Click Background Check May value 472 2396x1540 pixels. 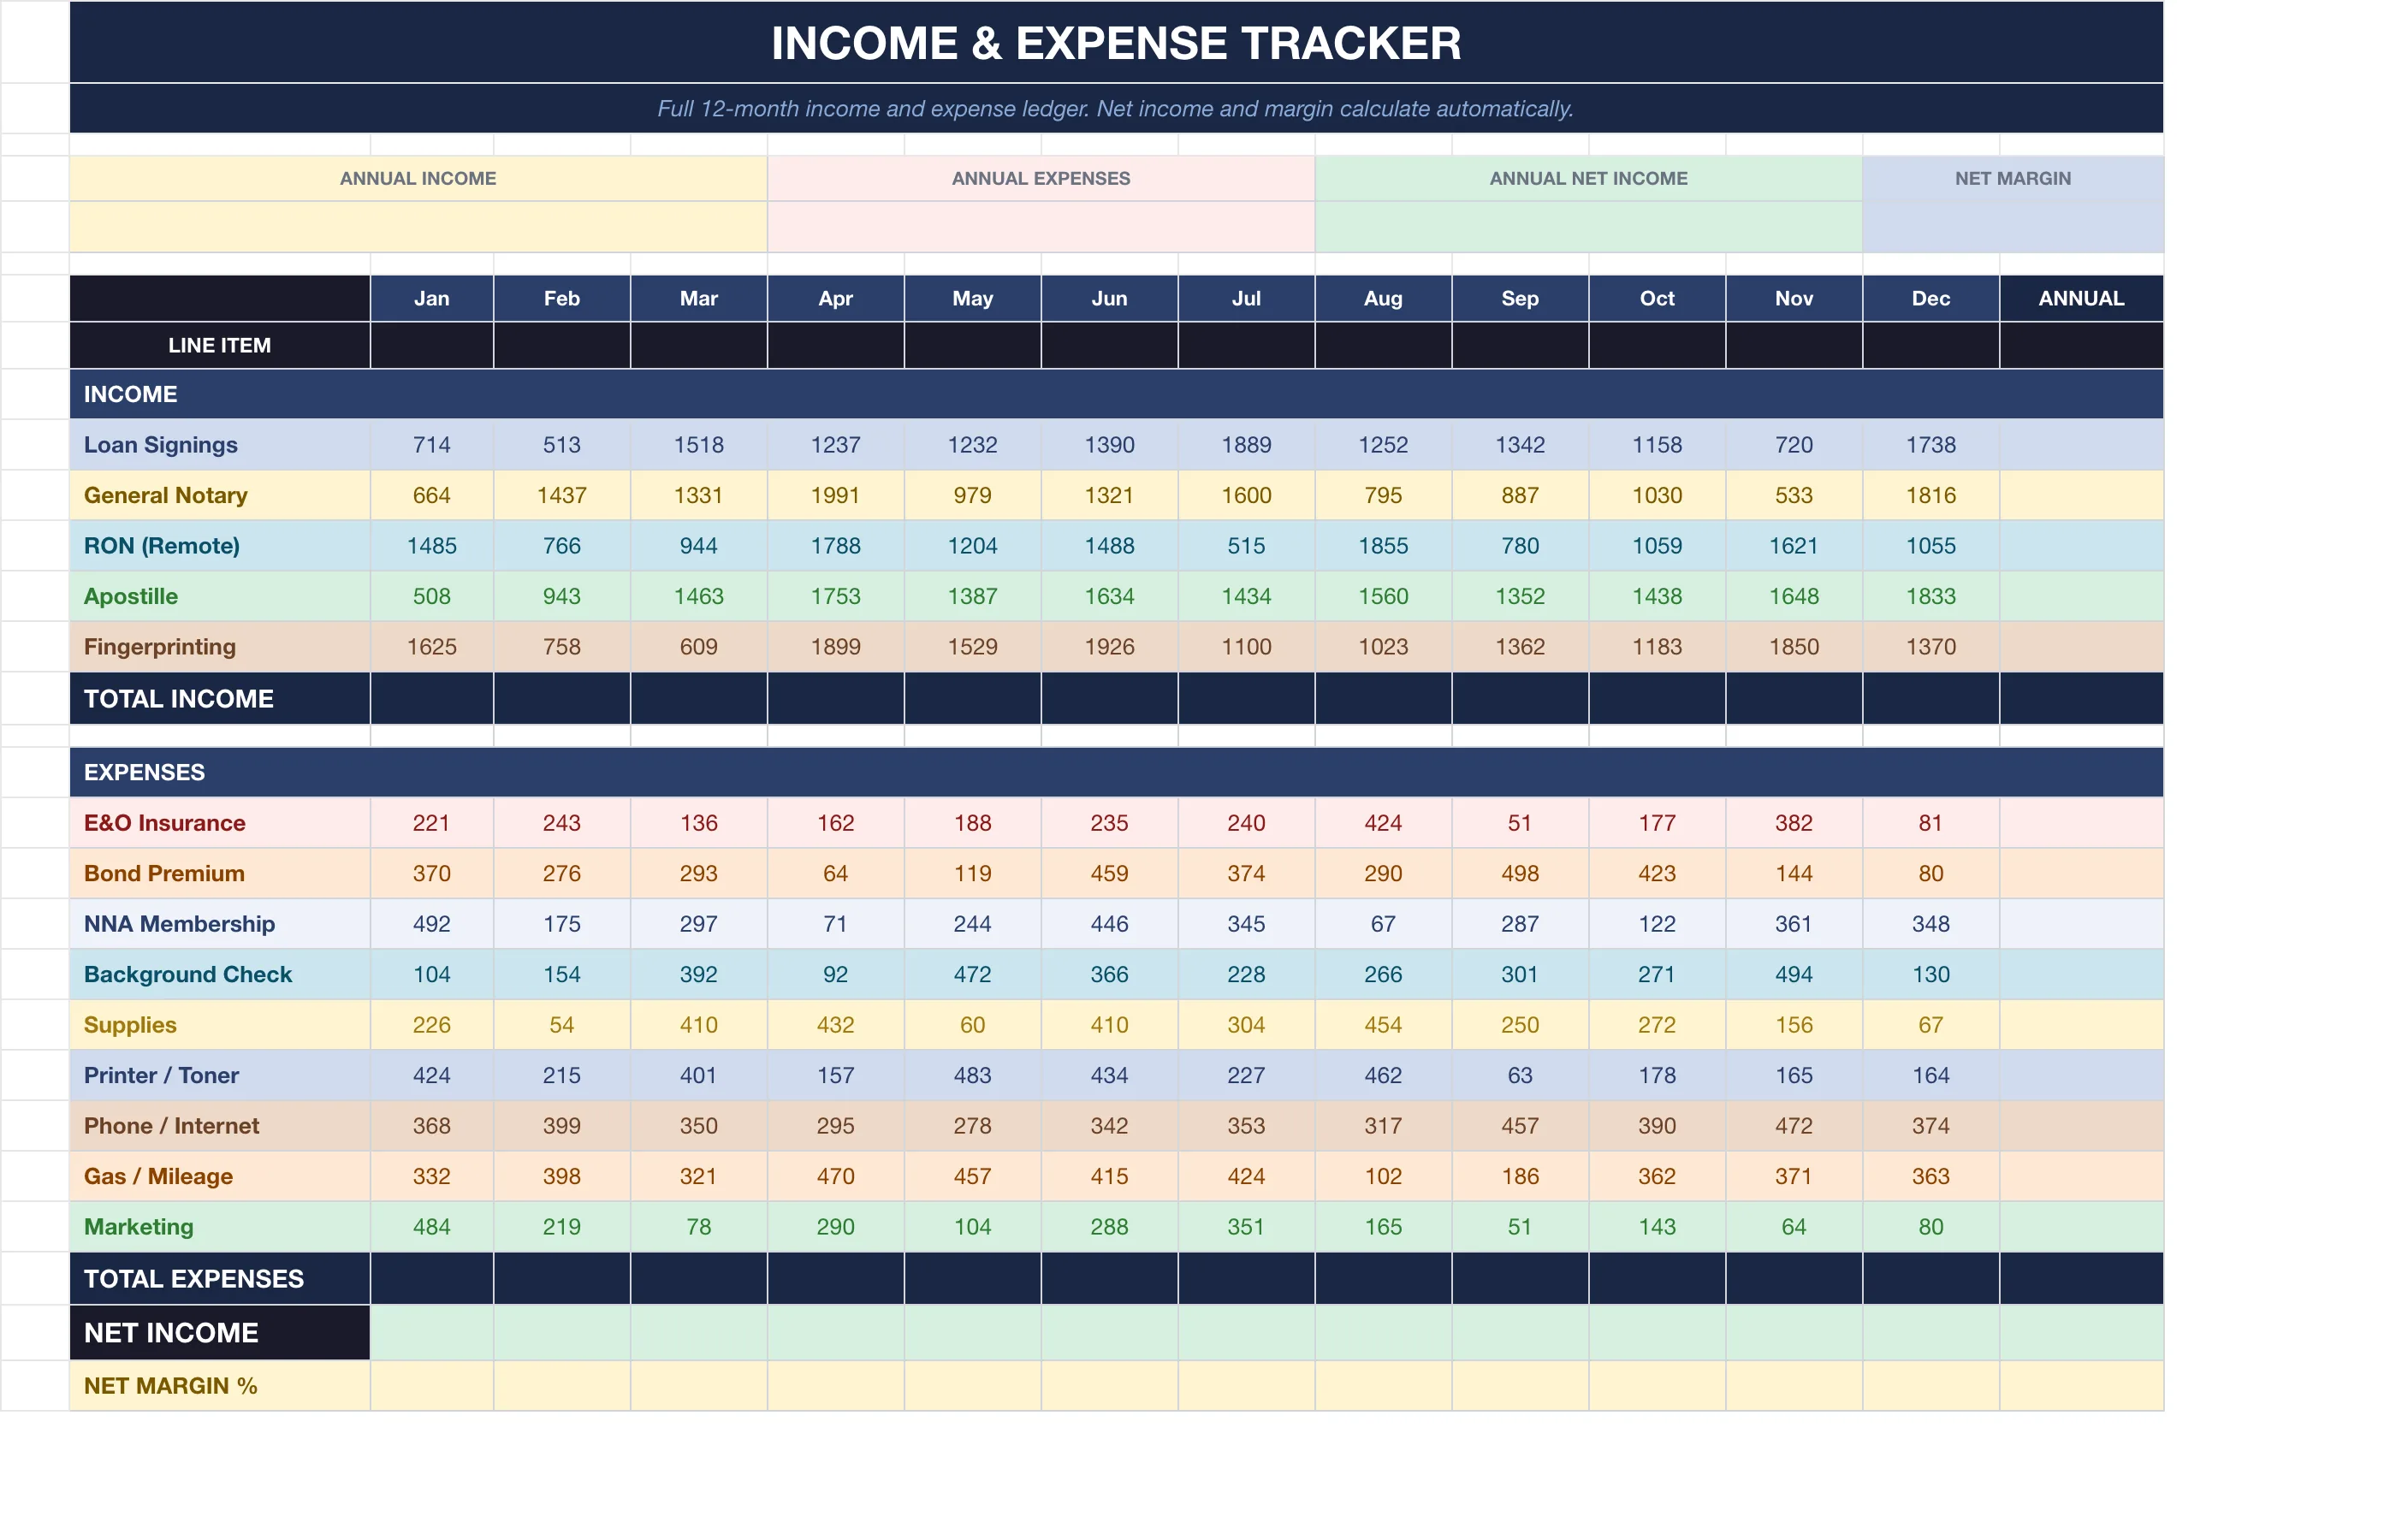972,974
